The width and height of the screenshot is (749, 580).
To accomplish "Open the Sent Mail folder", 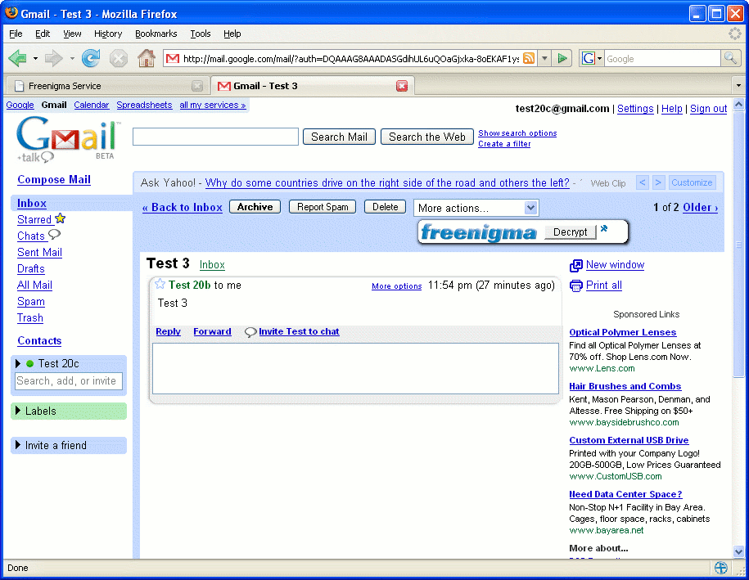I will point(39,253).
